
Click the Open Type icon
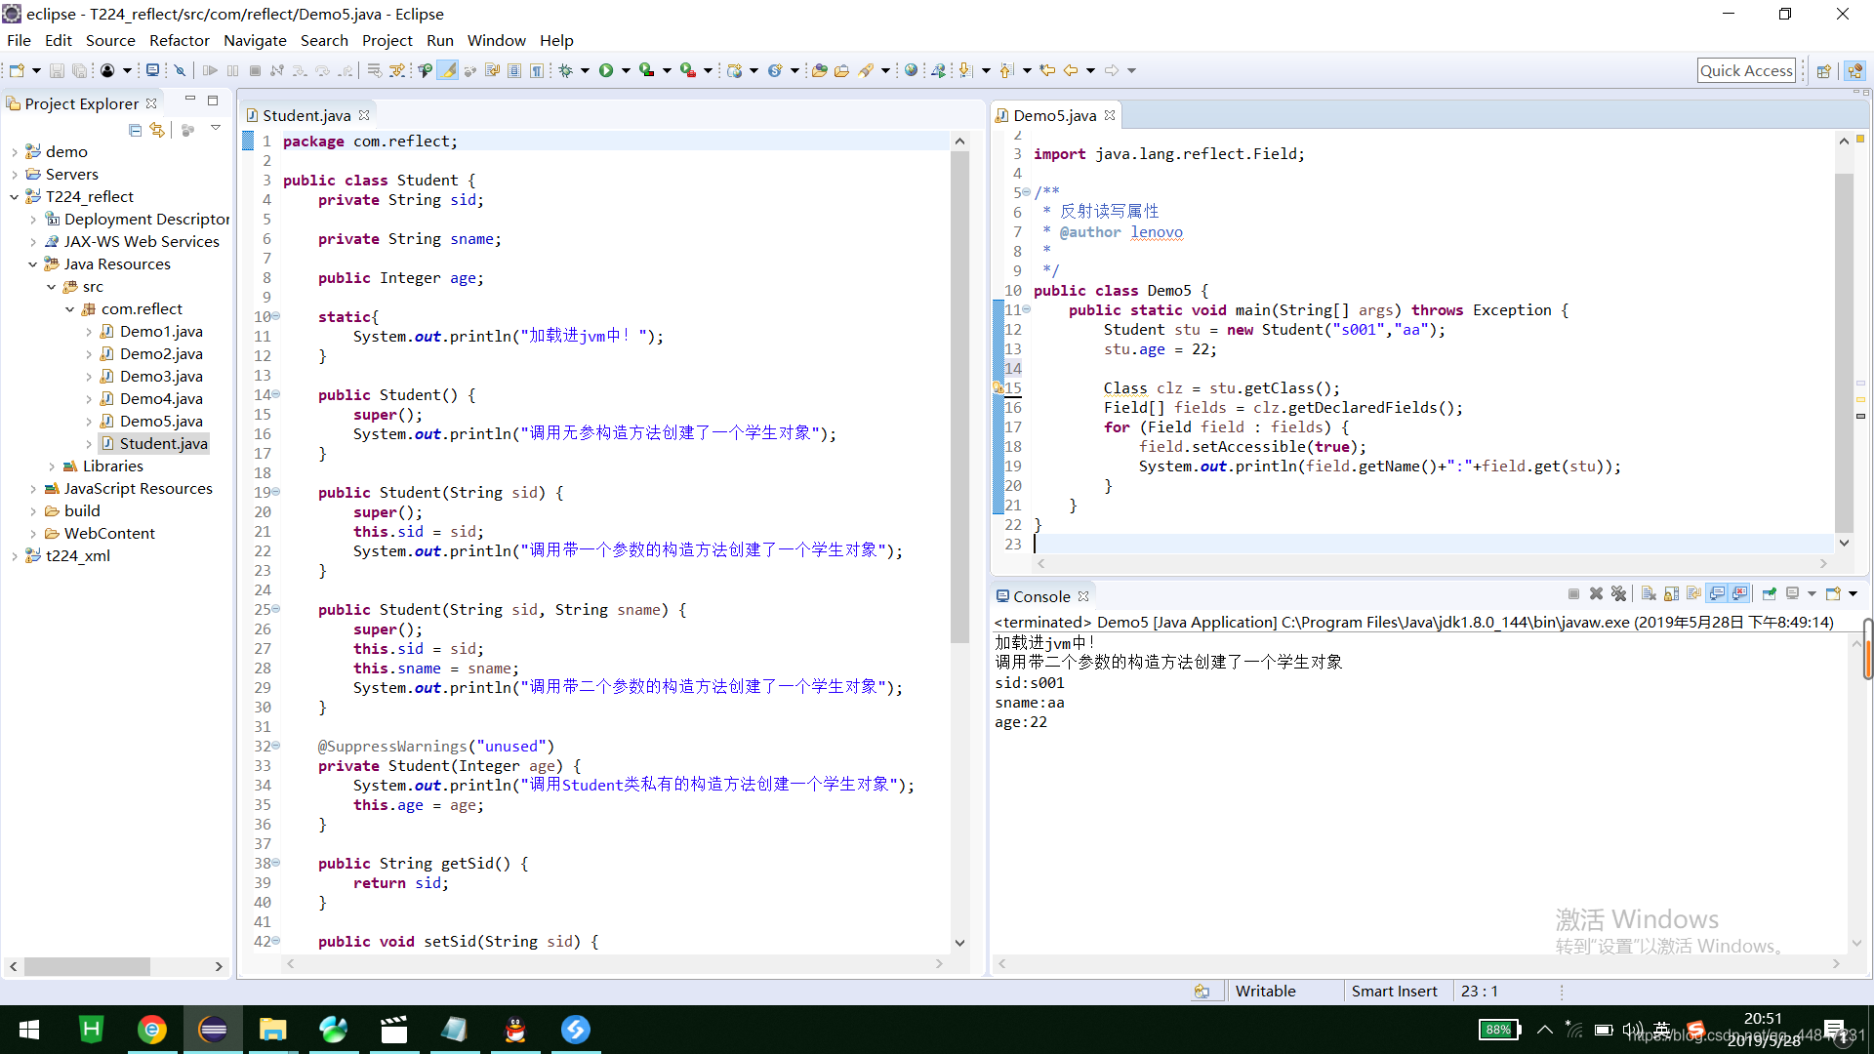click(x=820, y=70)
